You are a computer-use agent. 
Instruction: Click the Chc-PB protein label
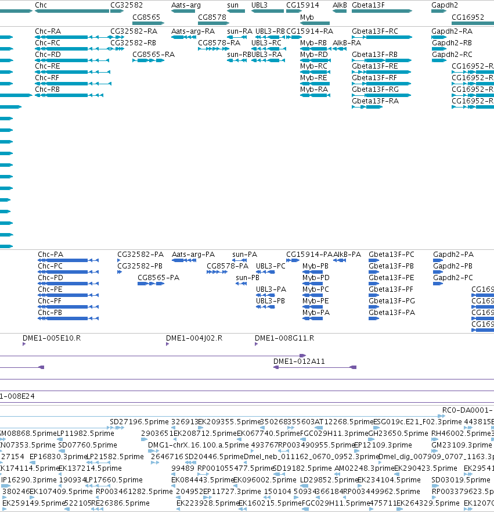tap(50, 313)
